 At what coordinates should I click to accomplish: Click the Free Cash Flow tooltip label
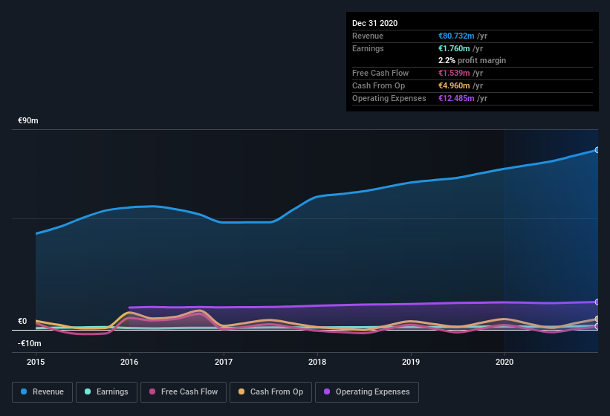coord(380,73)
